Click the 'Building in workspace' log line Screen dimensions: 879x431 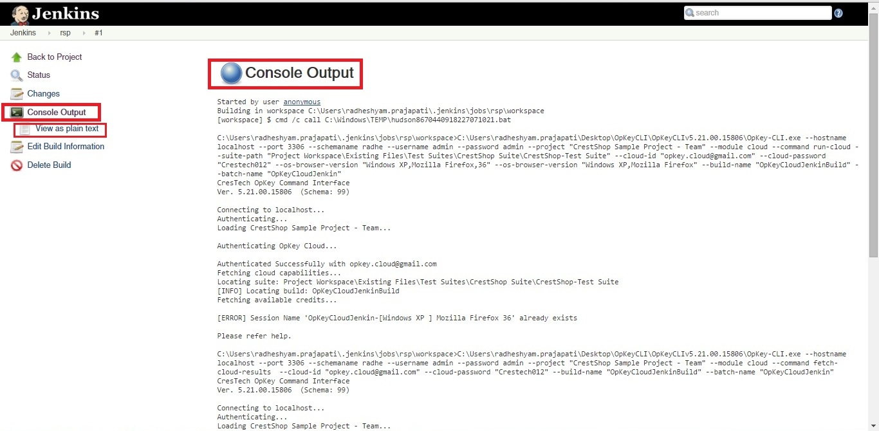(380, 111)
